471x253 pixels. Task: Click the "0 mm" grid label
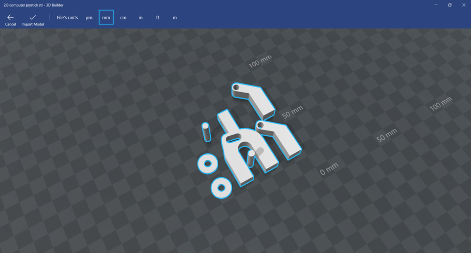click(x=329, y=169)
